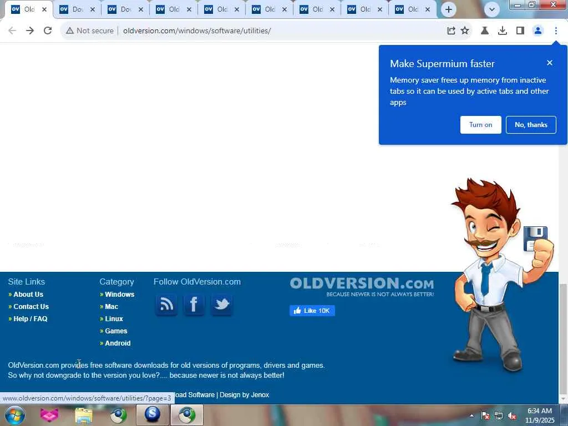Open the blue S taskbar app
This screenshot has height=426, width=568.
click(153, 415)
